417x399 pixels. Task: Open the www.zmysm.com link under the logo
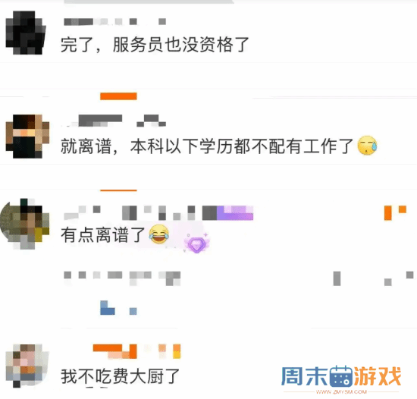[x=341, y=392]
